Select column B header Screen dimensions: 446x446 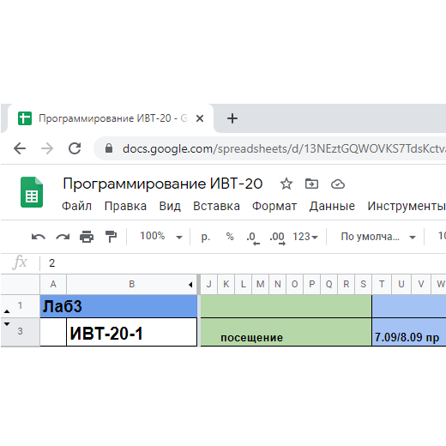[x=131, y=284]
